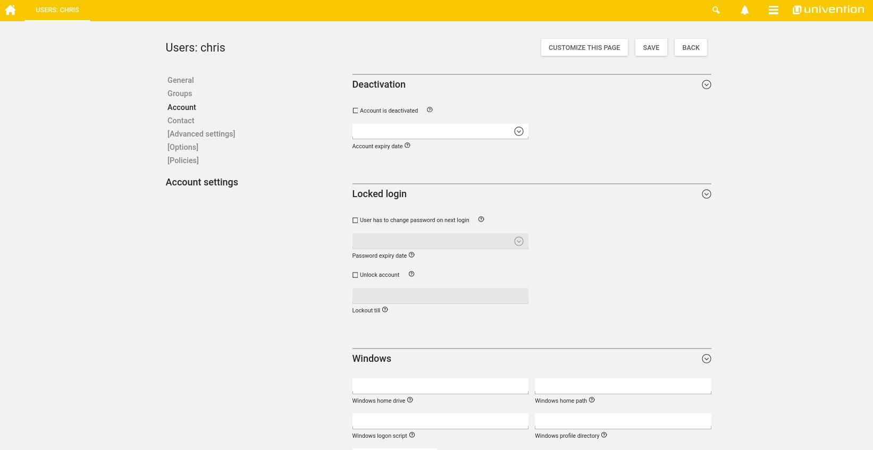The height and width of the screenshot is (450, 873).
Task: Show help for Unlock account option
Action: 411,274
